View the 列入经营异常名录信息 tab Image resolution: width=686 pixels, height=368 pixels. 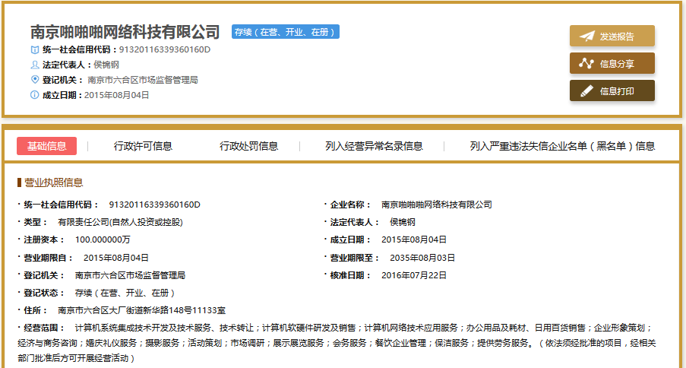coord(374,146)
